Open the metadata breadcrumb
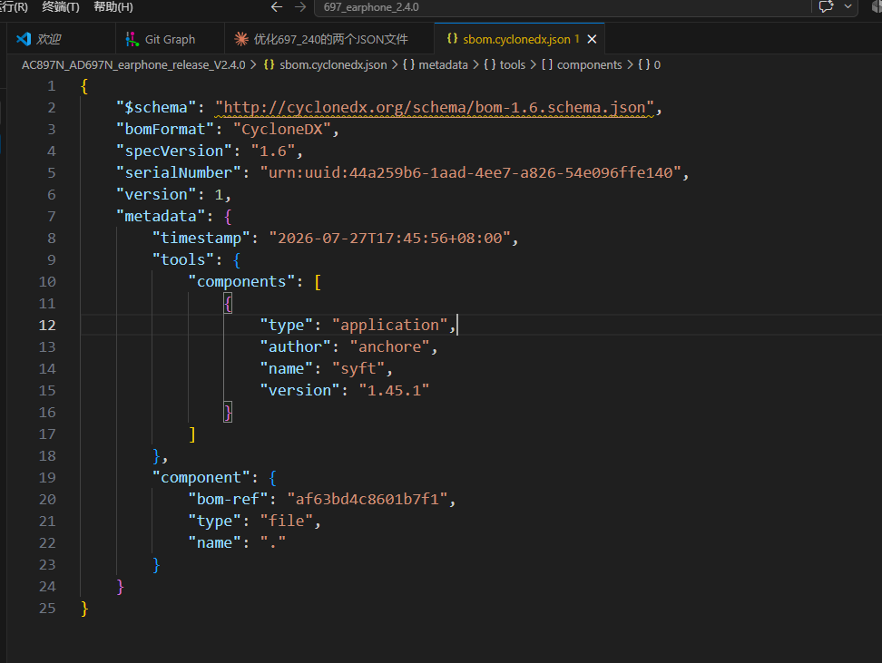Image resolution: width=882 pixels, height=663 pixels. click(443, 64)
